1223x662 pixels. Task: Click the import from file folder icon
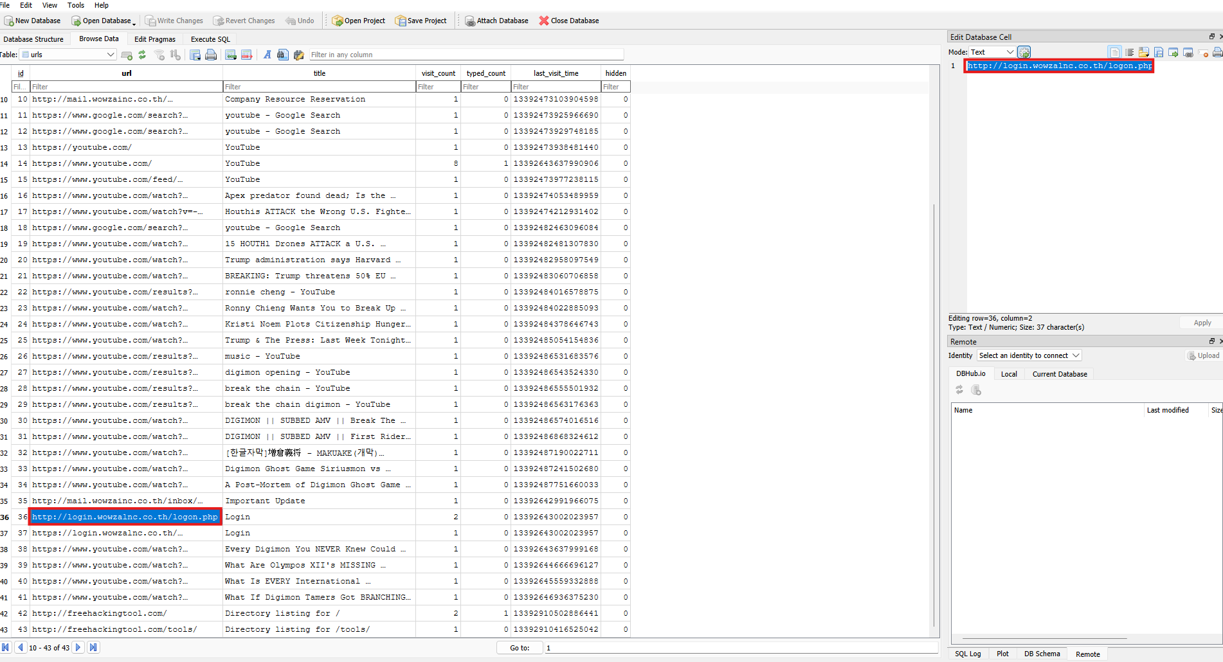pyautogui.click(x=1144, y=52)
